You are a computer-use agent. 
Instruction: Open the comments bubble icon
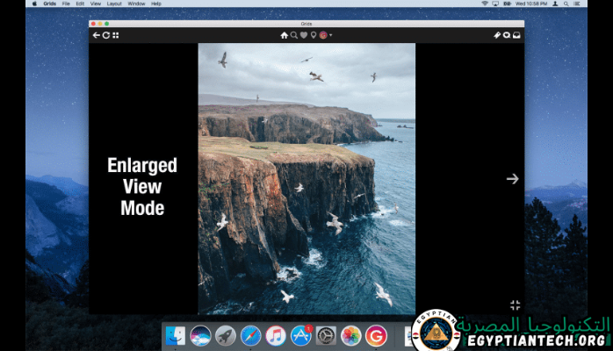pos(507,35)
